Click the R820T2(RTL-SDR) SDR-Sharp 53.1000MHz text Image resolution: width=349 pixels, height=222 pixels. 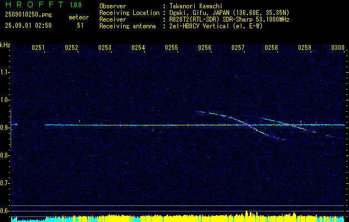229,19
